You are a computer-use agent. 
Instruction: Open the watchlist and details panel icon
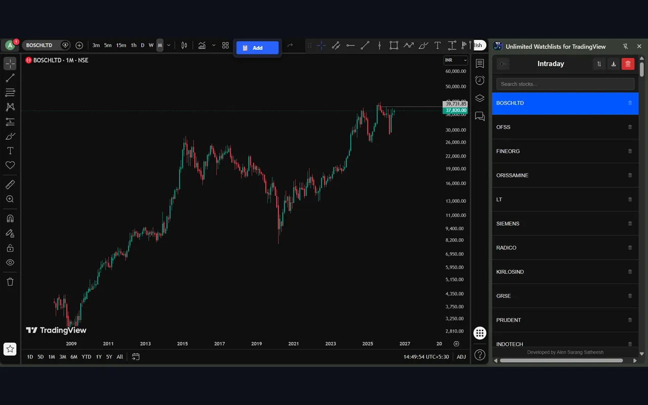tap(480, 63)
